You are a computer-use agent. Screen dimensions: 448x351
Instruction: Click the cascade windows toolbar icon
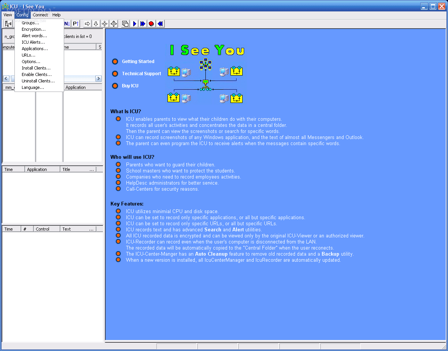click(x=125, y=24)
